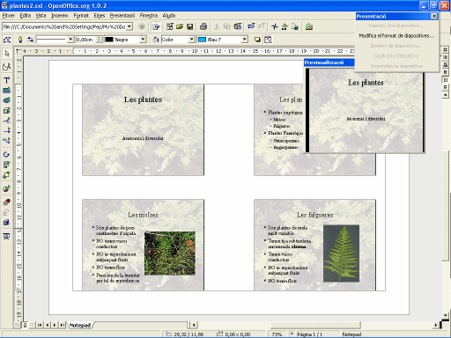
Task: Select the Curve tool
Action: pyautogui.click(x=6, y=121)
